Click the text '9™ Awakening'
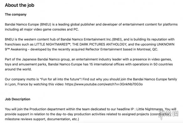This screenshot has height=123, width=183. pyautogui.click(x=16, y=49)
